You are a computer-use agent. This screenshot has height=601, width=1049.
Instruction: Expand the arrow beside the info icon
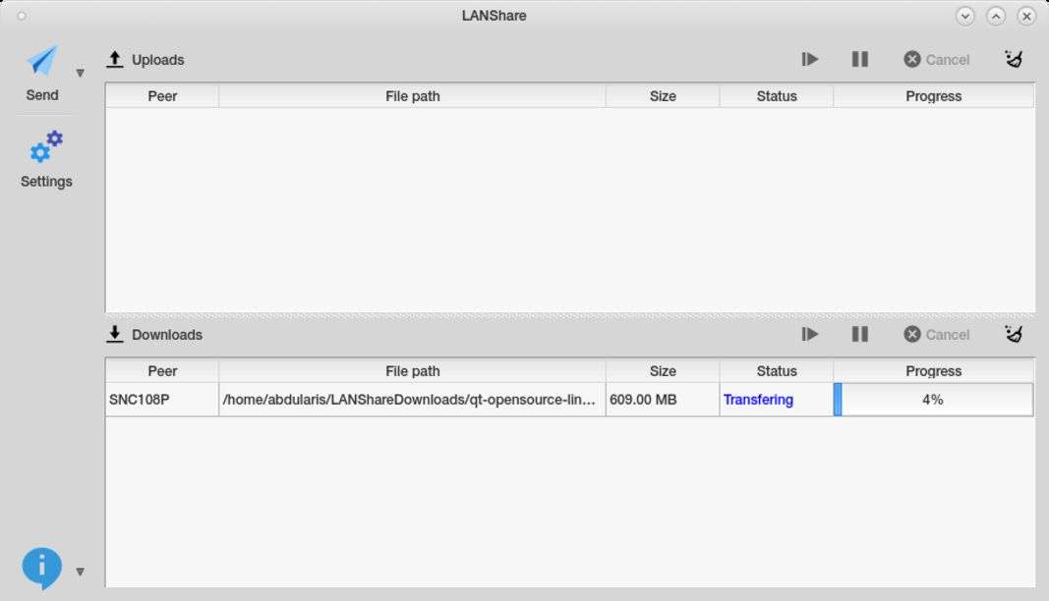pos(81,572)
